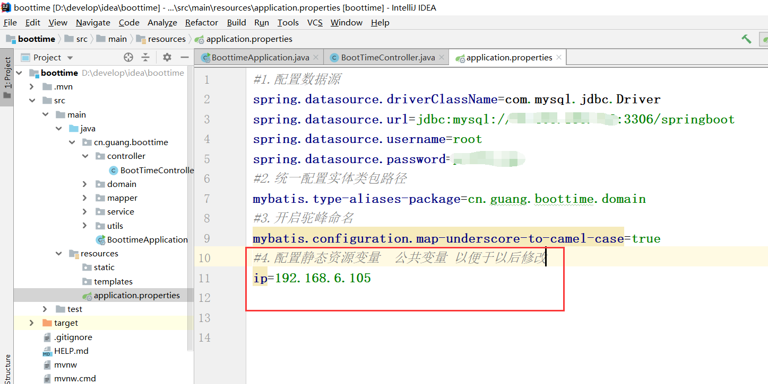
Task: Open the View menu
Action: (58, 22)
